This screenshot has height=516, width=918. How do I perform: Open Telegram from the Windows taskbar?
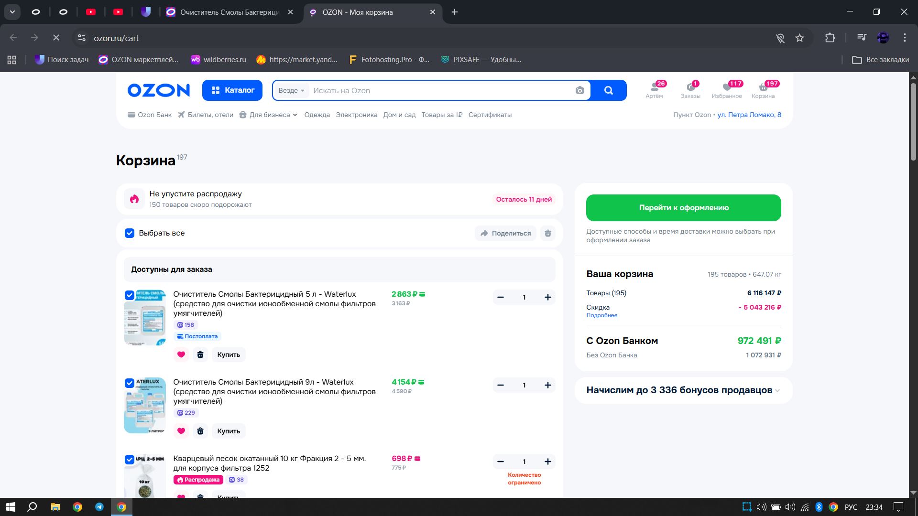click(x=99, y=507)
